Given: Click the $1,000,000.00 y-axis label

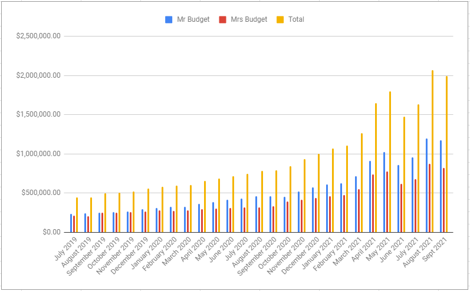Looking at the screenshot, I should tap(39, 154).
